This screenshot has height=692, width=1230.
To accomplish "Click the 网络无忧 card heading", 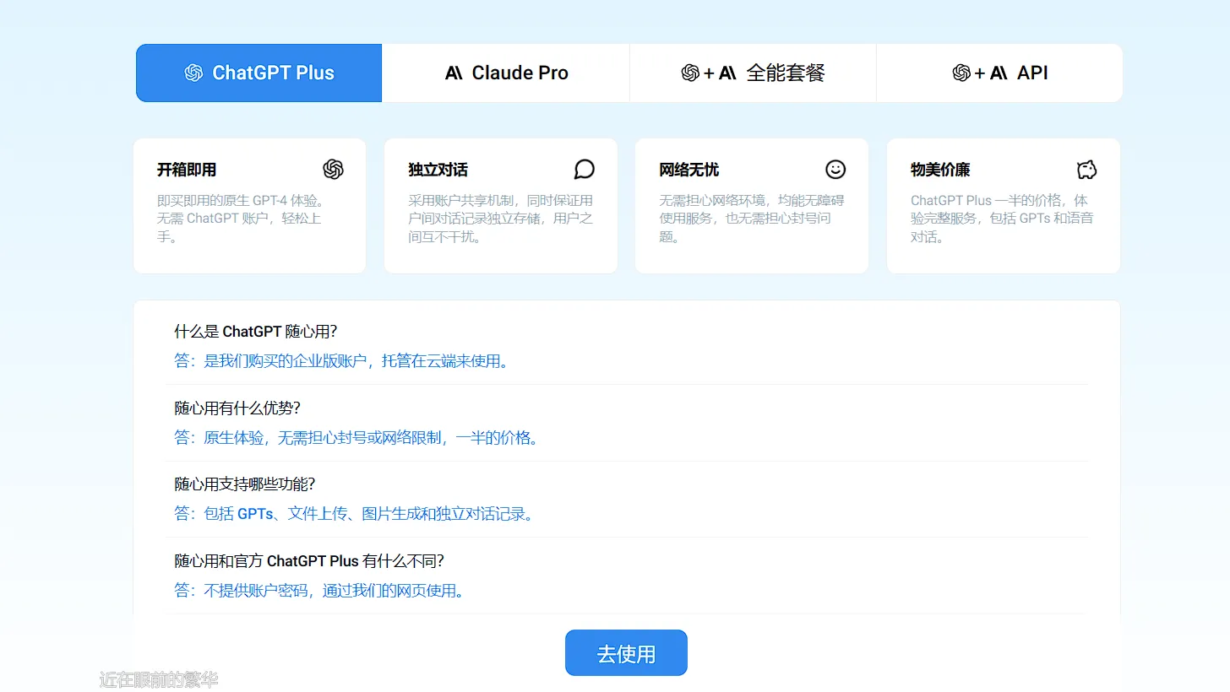I will coord(689,170).
